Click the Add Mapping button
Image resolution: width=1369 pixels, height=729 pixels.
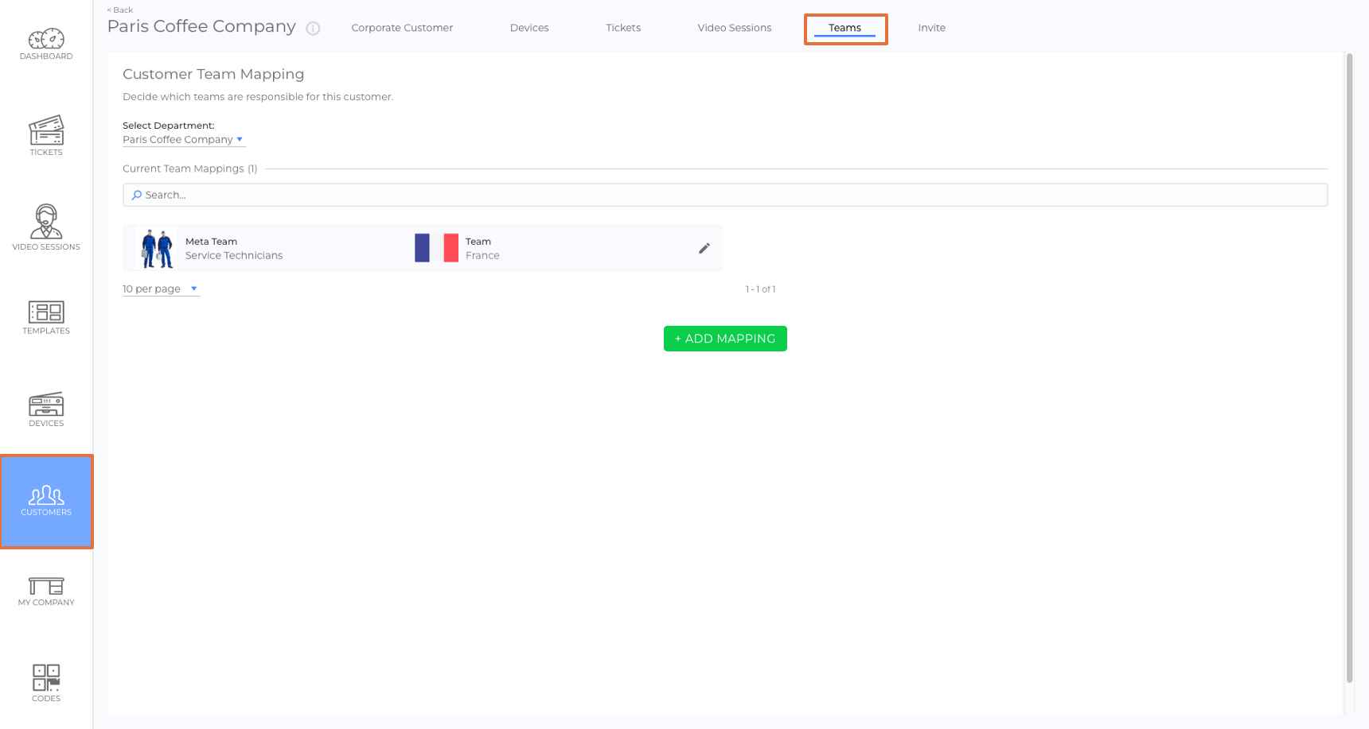tap(725, 339)
